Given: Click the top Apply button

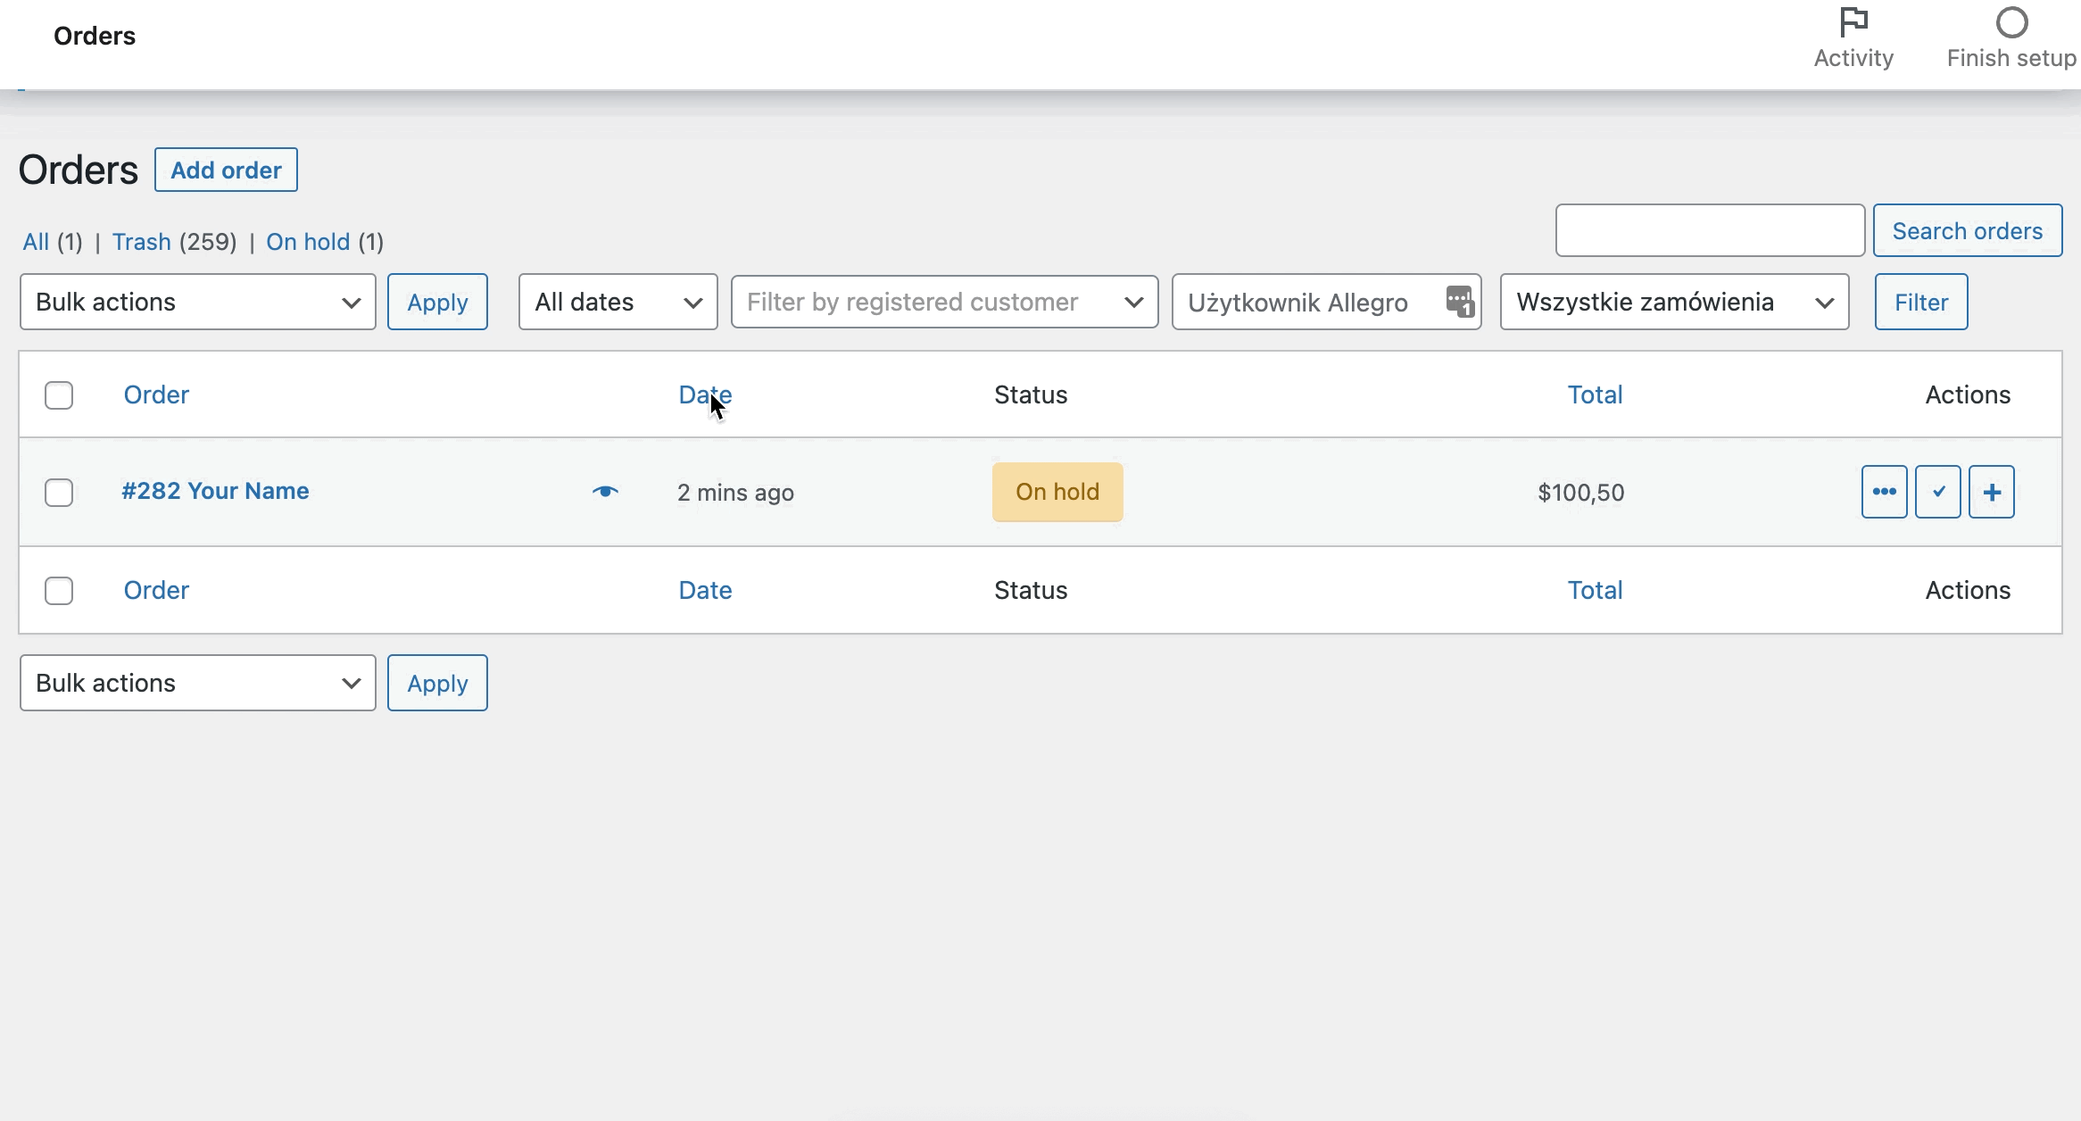Looking at the screenshot, I should pyautogui.click(x=437, y=302).
